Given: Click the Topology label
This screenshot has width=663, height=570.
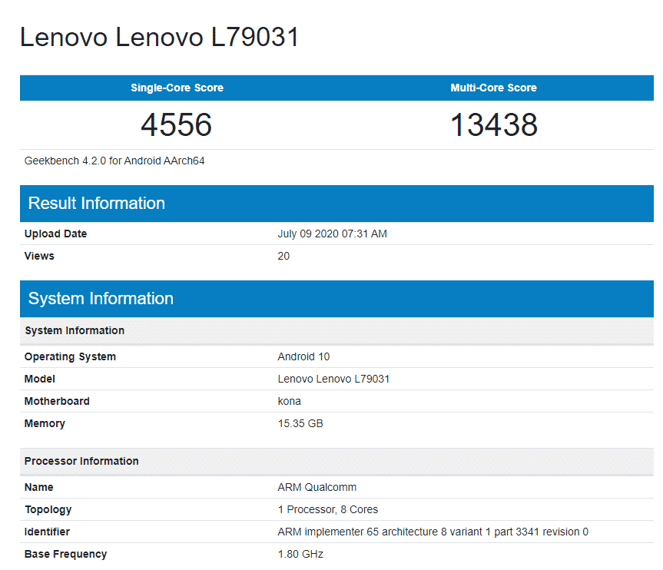Looking at the screenshot, I should [x=48, y=510].
